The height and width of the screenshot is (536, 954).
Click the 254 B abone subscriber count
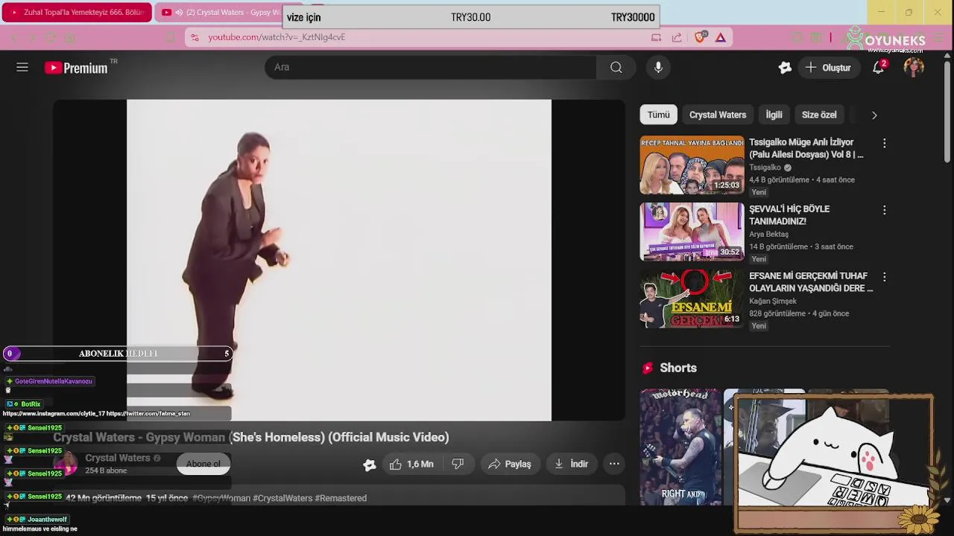coord(106,470)
